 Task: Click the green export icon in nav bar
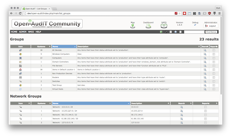tap(161, 32)
